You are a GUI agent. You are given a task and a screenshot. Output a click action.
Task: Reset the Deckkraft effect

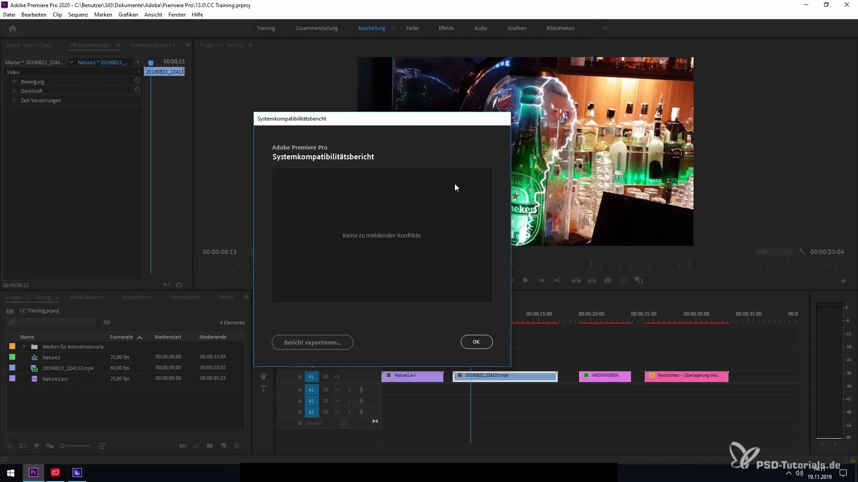137,89
